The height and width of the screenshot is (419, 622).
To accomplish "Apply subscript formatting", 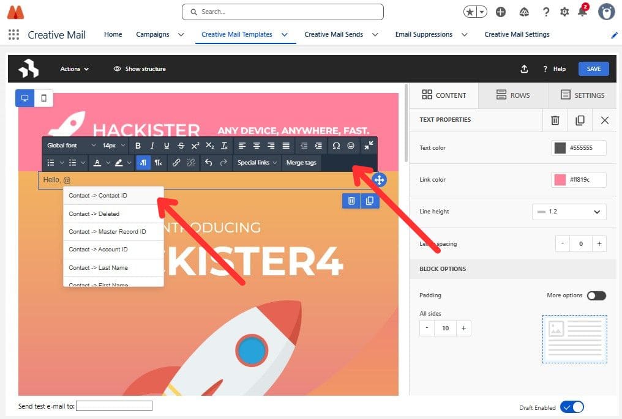I will coord(210,146).
